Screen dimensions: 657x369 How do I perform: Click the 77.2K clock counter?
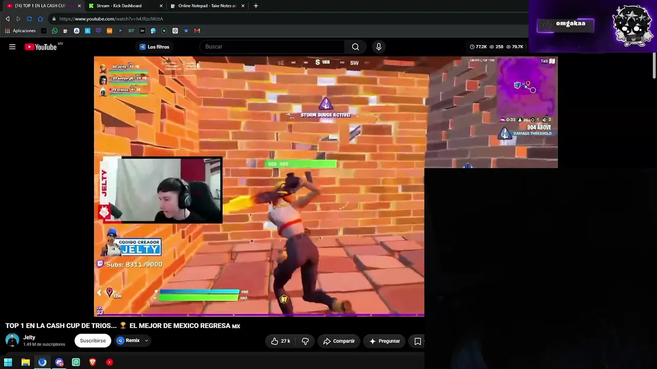pos(478,47)
